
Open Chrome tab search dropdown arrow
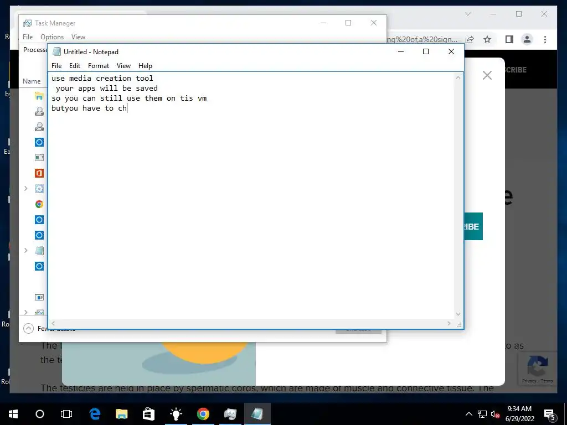[468, 14]
